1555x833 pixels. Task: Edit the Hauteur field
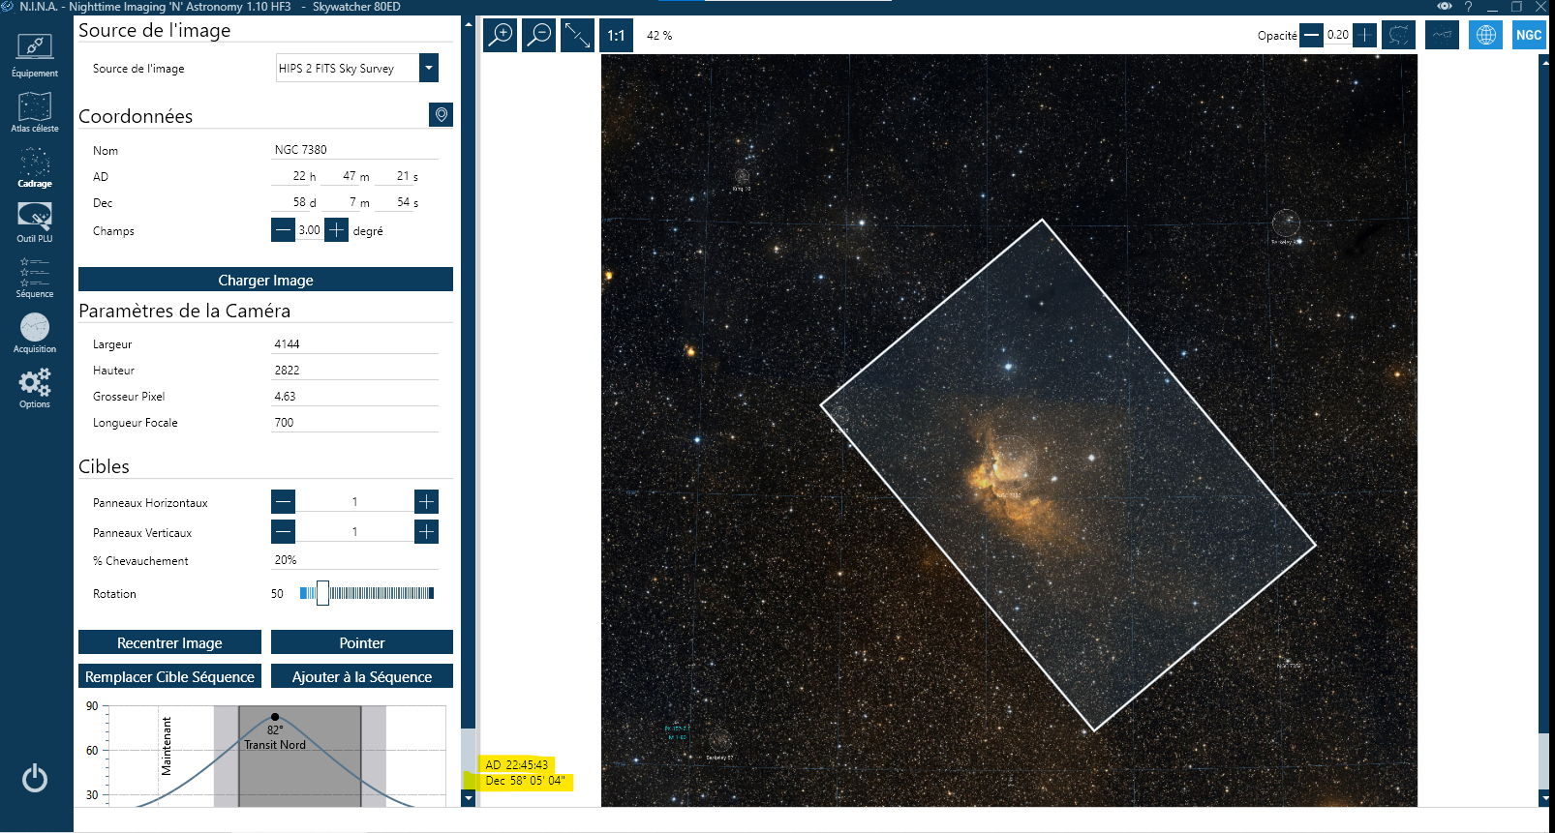pos(355,371)
